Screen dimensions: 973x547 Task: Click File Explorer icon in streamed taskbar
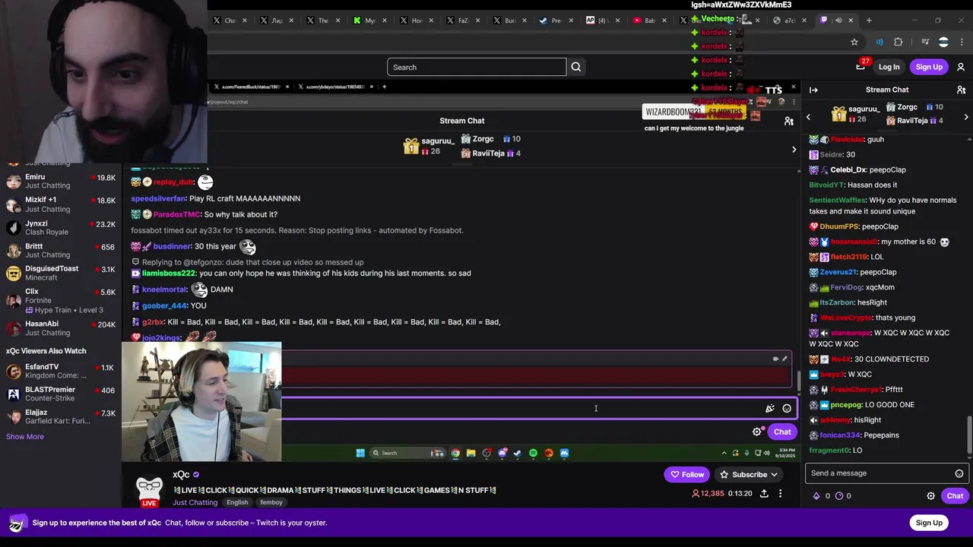[x=471, y=453]
